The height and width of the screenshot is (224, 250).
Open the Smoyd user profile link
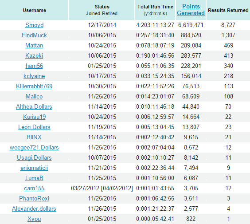[x=34, y=25]
